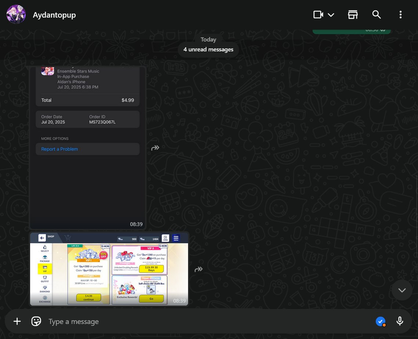
Task: Open the three-dot chat menu
Action: point(400,15)
